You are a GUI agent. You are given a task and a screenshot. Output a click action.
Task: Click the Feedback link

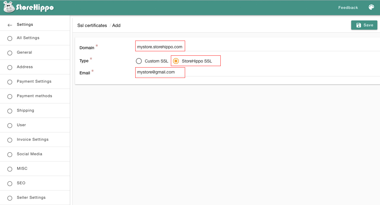(x=348, y=8)
